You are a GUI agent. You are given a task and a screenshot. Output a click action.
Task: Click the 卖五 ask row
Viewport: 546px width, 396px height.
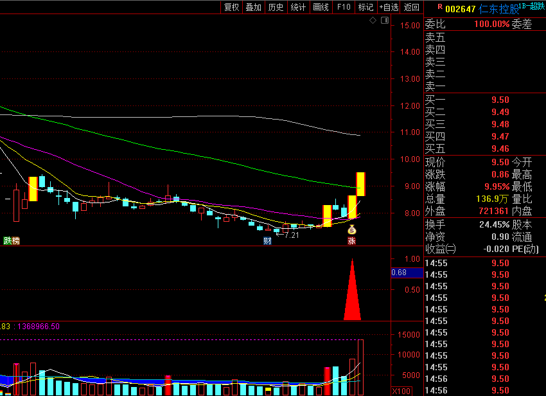coord(485,37)
